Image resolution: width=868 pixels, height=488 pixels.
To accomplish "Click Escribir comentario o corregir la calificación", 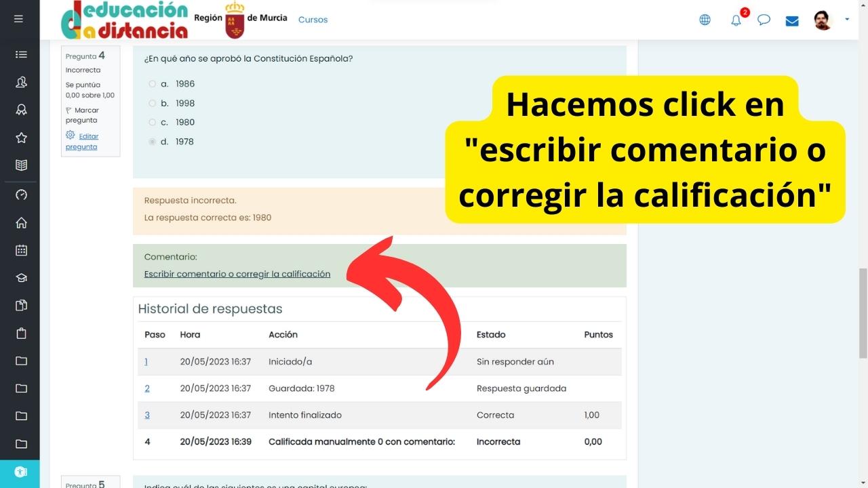I will point(237,274).
